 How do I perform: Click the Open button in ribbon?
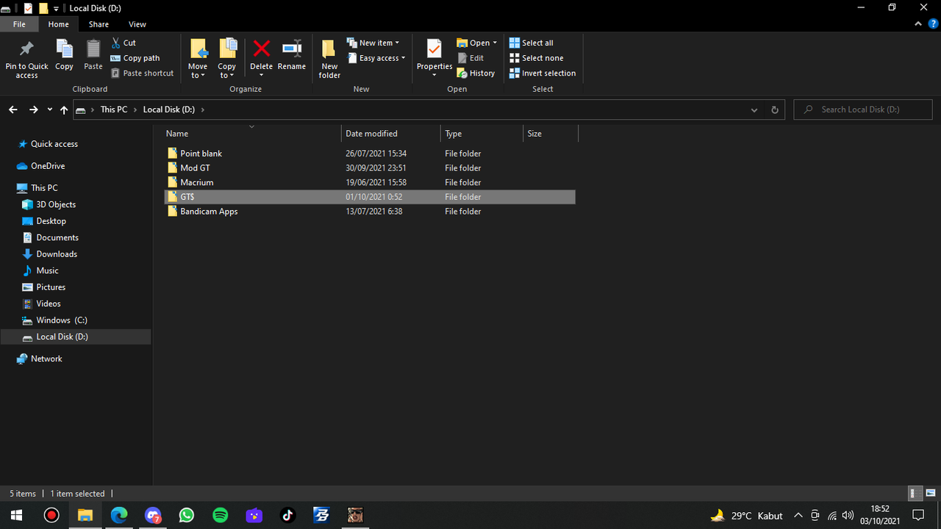[476, 43]
